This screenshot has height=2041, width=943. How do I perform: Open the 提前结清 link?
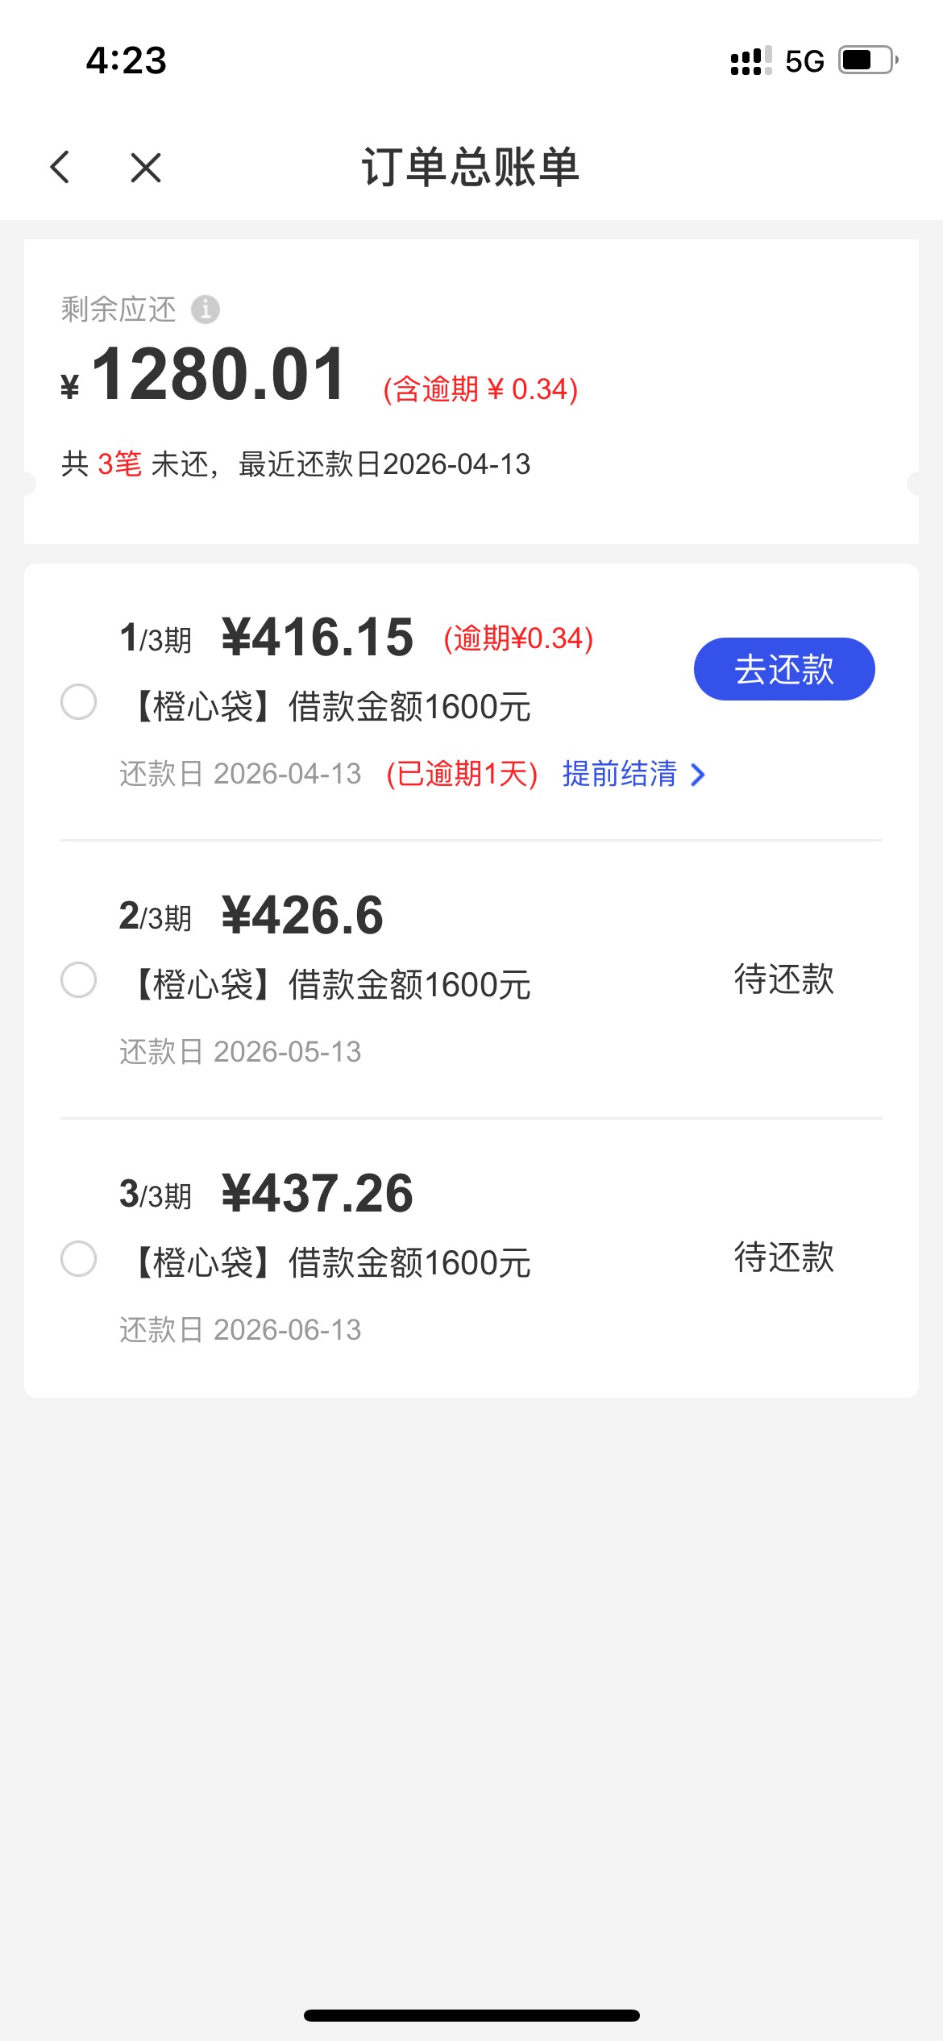(x=619, y=774)
